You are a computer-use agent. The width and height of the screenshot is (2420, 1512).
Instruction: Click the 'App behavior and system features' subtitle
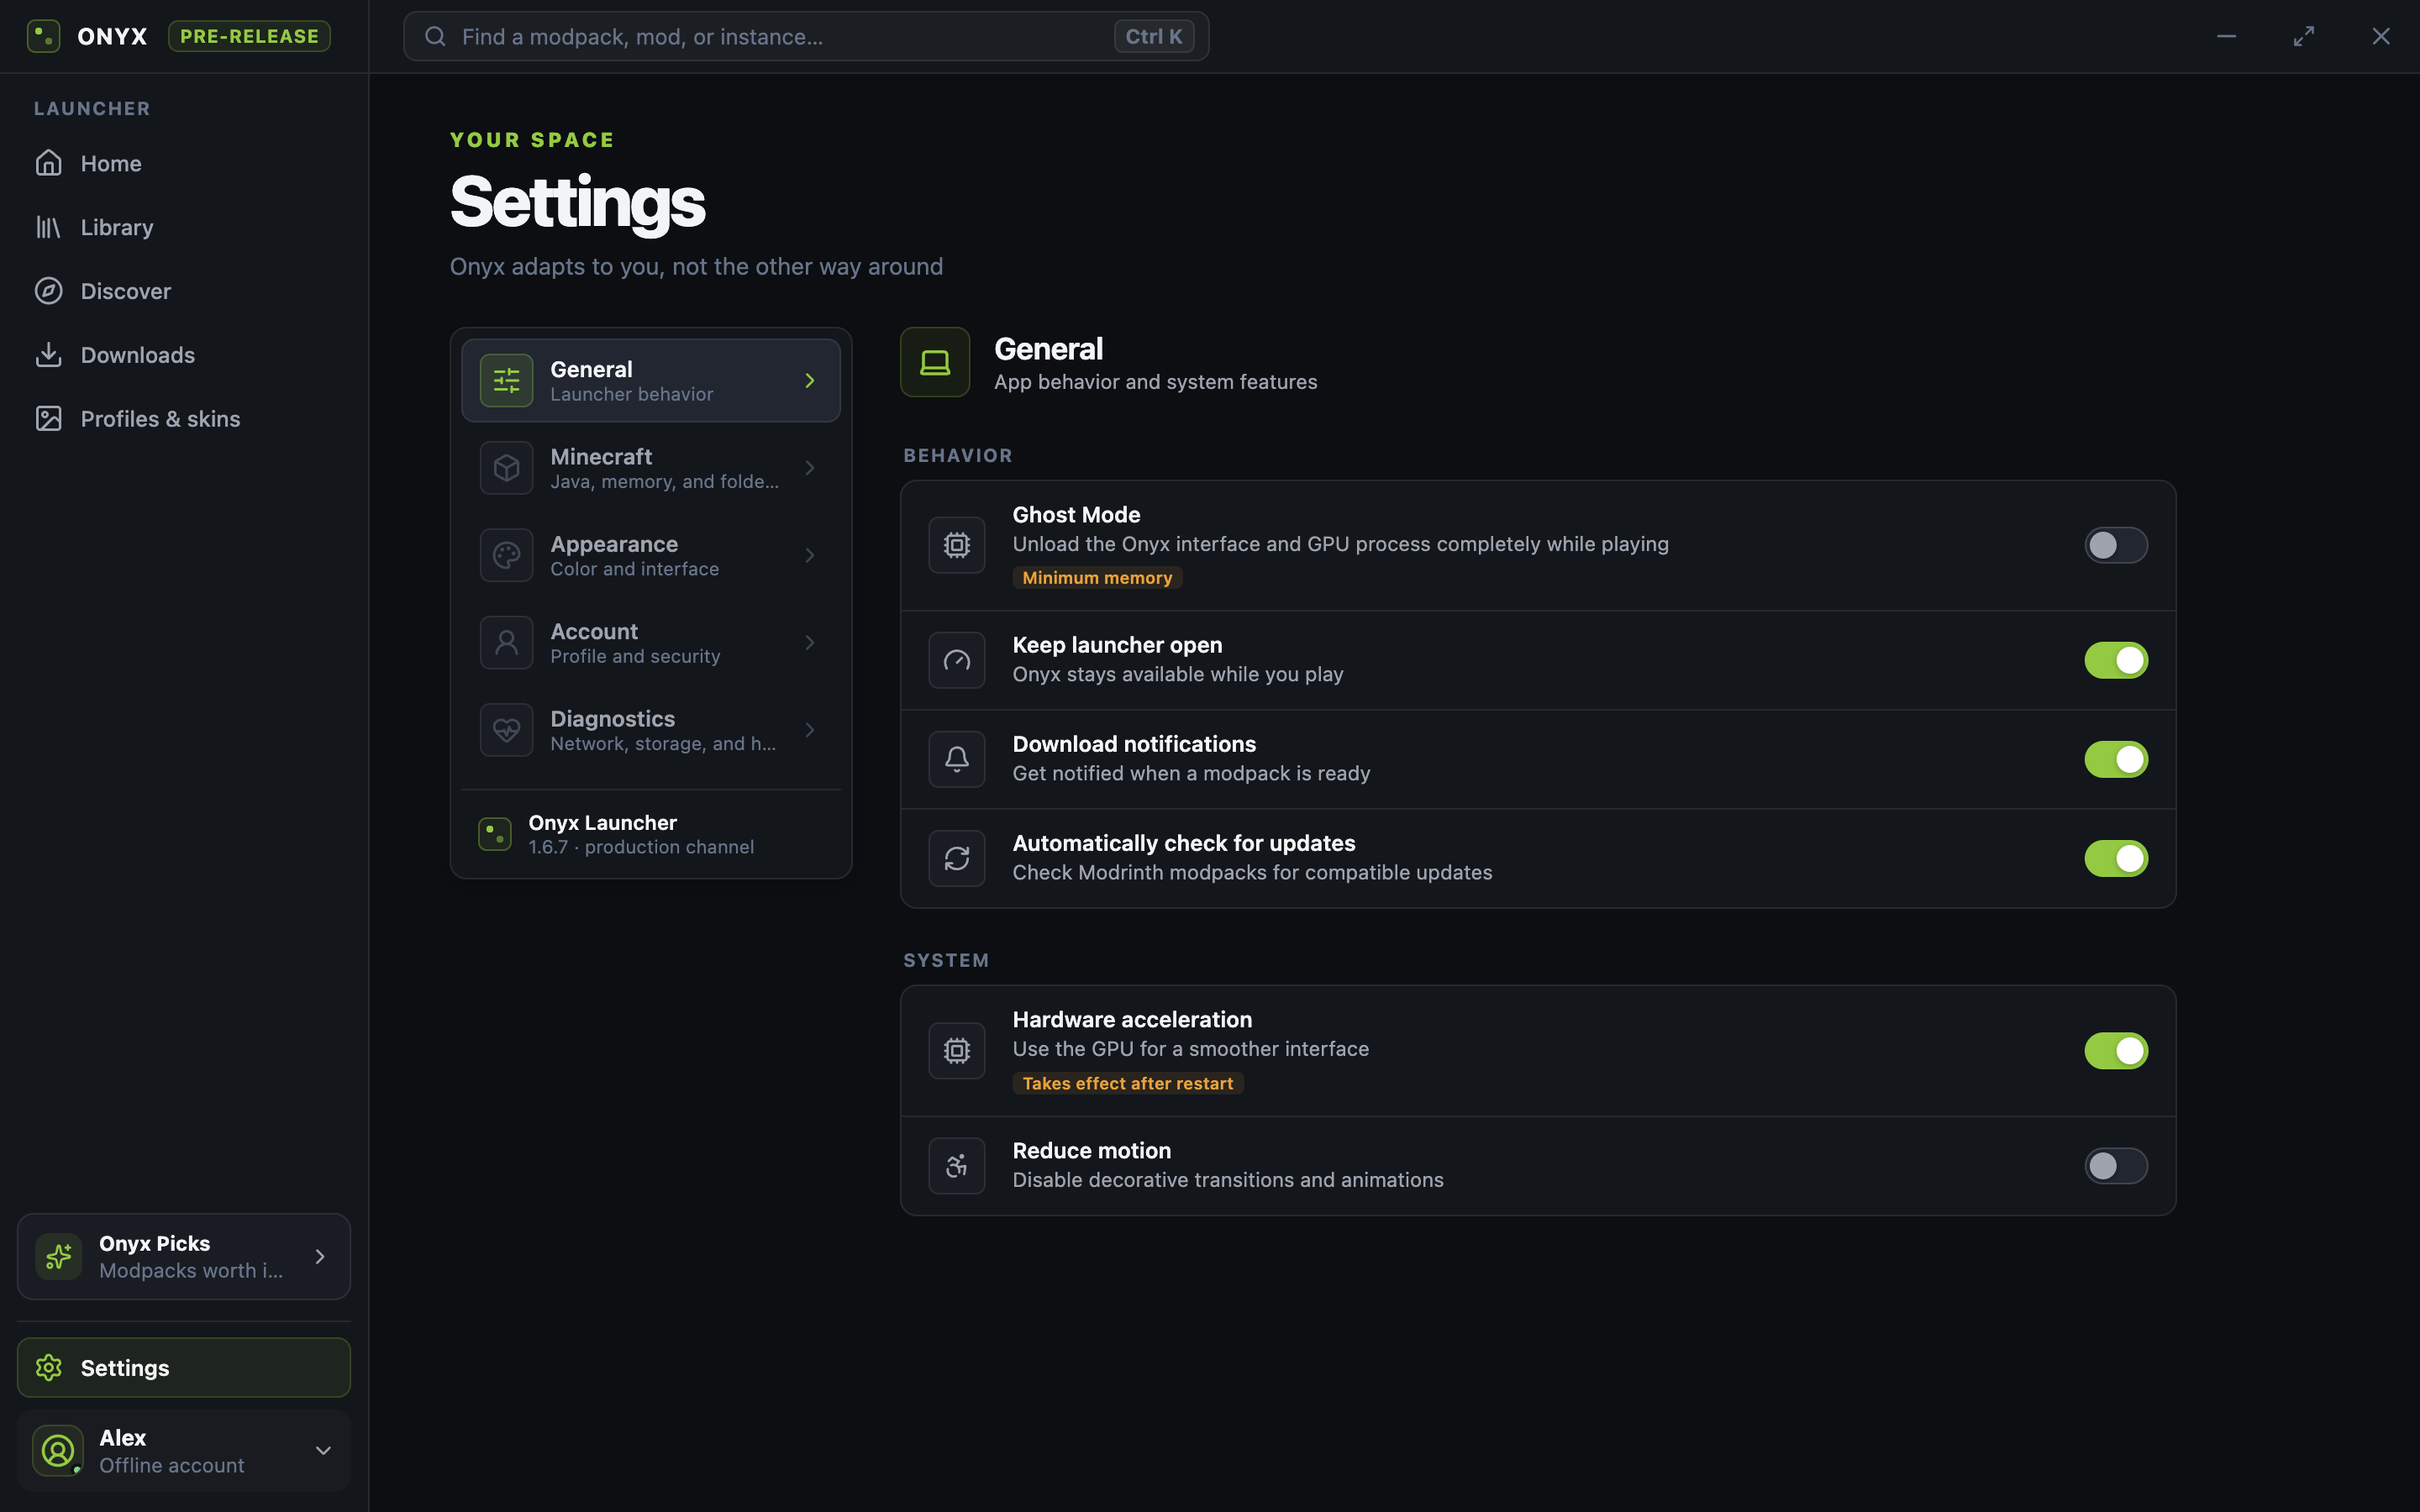click(x=1155, y=382)
